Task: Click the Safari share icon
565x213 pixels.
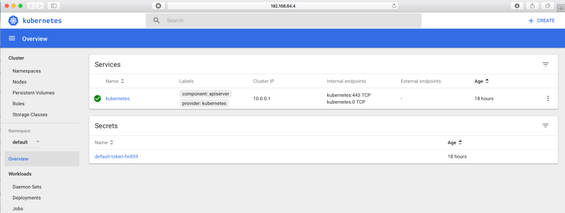Action: coord(532,6)
